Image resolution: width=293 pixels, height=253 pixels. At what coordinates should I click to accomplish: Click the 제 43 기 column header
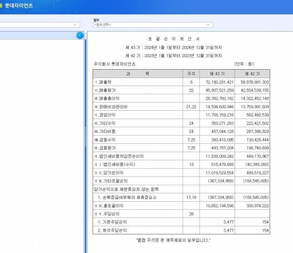pos(217,74)
